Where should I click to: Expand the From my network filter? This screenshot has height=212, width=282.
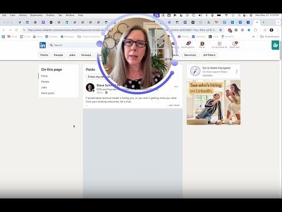click(x=98, y=77)
